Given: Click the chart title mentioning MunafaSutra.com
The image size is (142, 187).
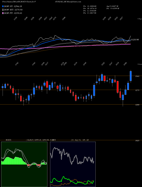Looking at the screenshot, I should point(41,2).
